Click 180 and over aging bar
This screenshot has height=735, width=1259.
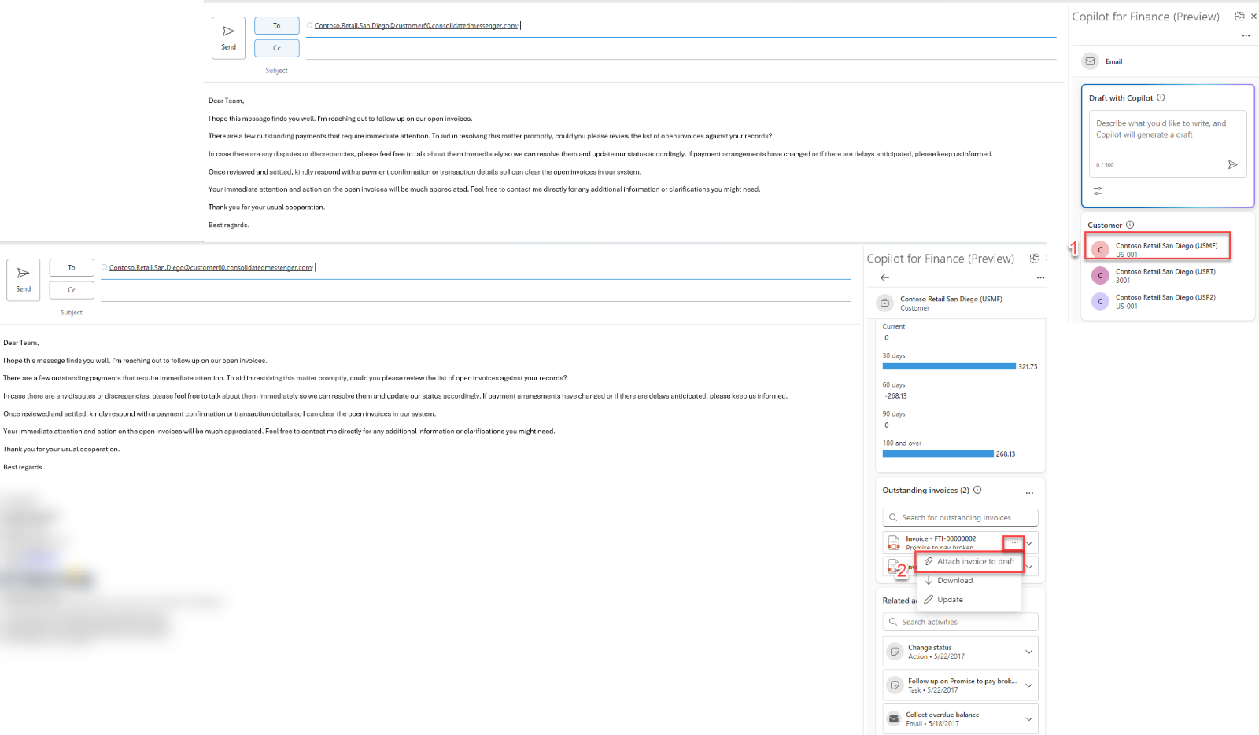point(938,454)
